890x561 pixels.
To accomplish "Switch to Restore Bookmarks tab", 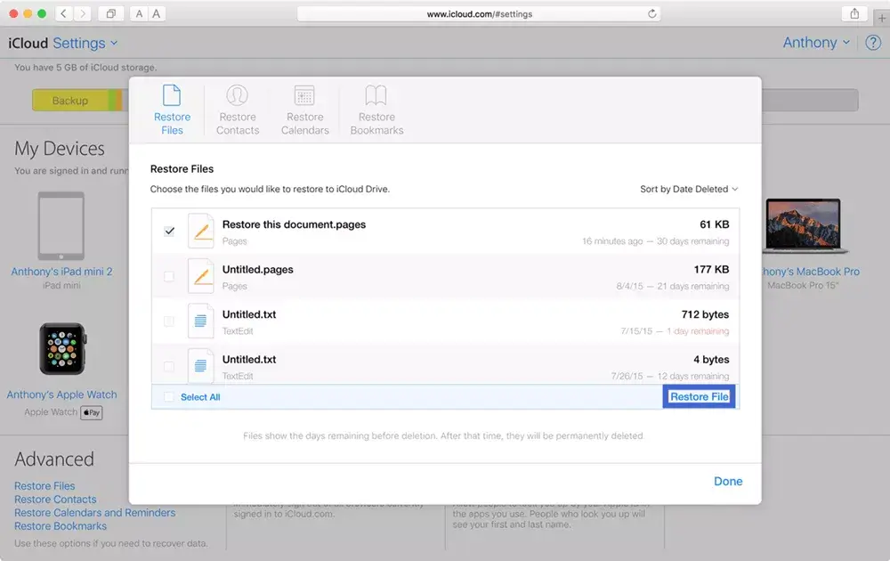I will [376, 110].
